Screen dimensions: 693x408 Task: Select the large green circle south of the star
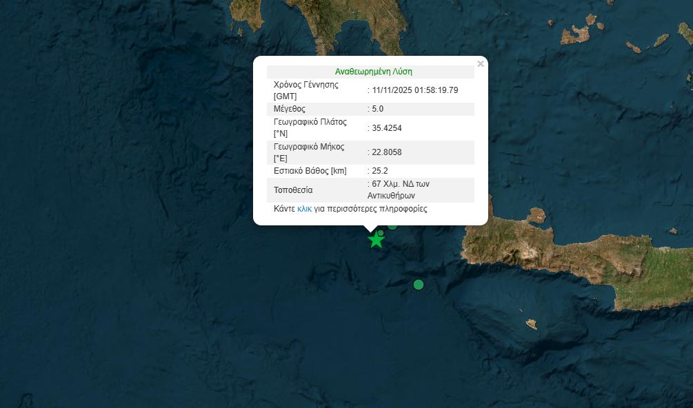coord(418,285)
